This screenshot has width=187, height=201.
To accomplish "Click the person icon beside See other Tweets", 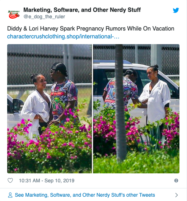I will tap(10, 195).
